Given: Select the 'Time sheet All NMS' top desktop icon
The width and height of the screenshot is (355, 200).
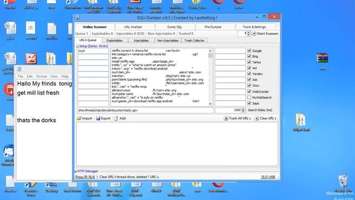Looking at the screenshot, I should [135, 6].
